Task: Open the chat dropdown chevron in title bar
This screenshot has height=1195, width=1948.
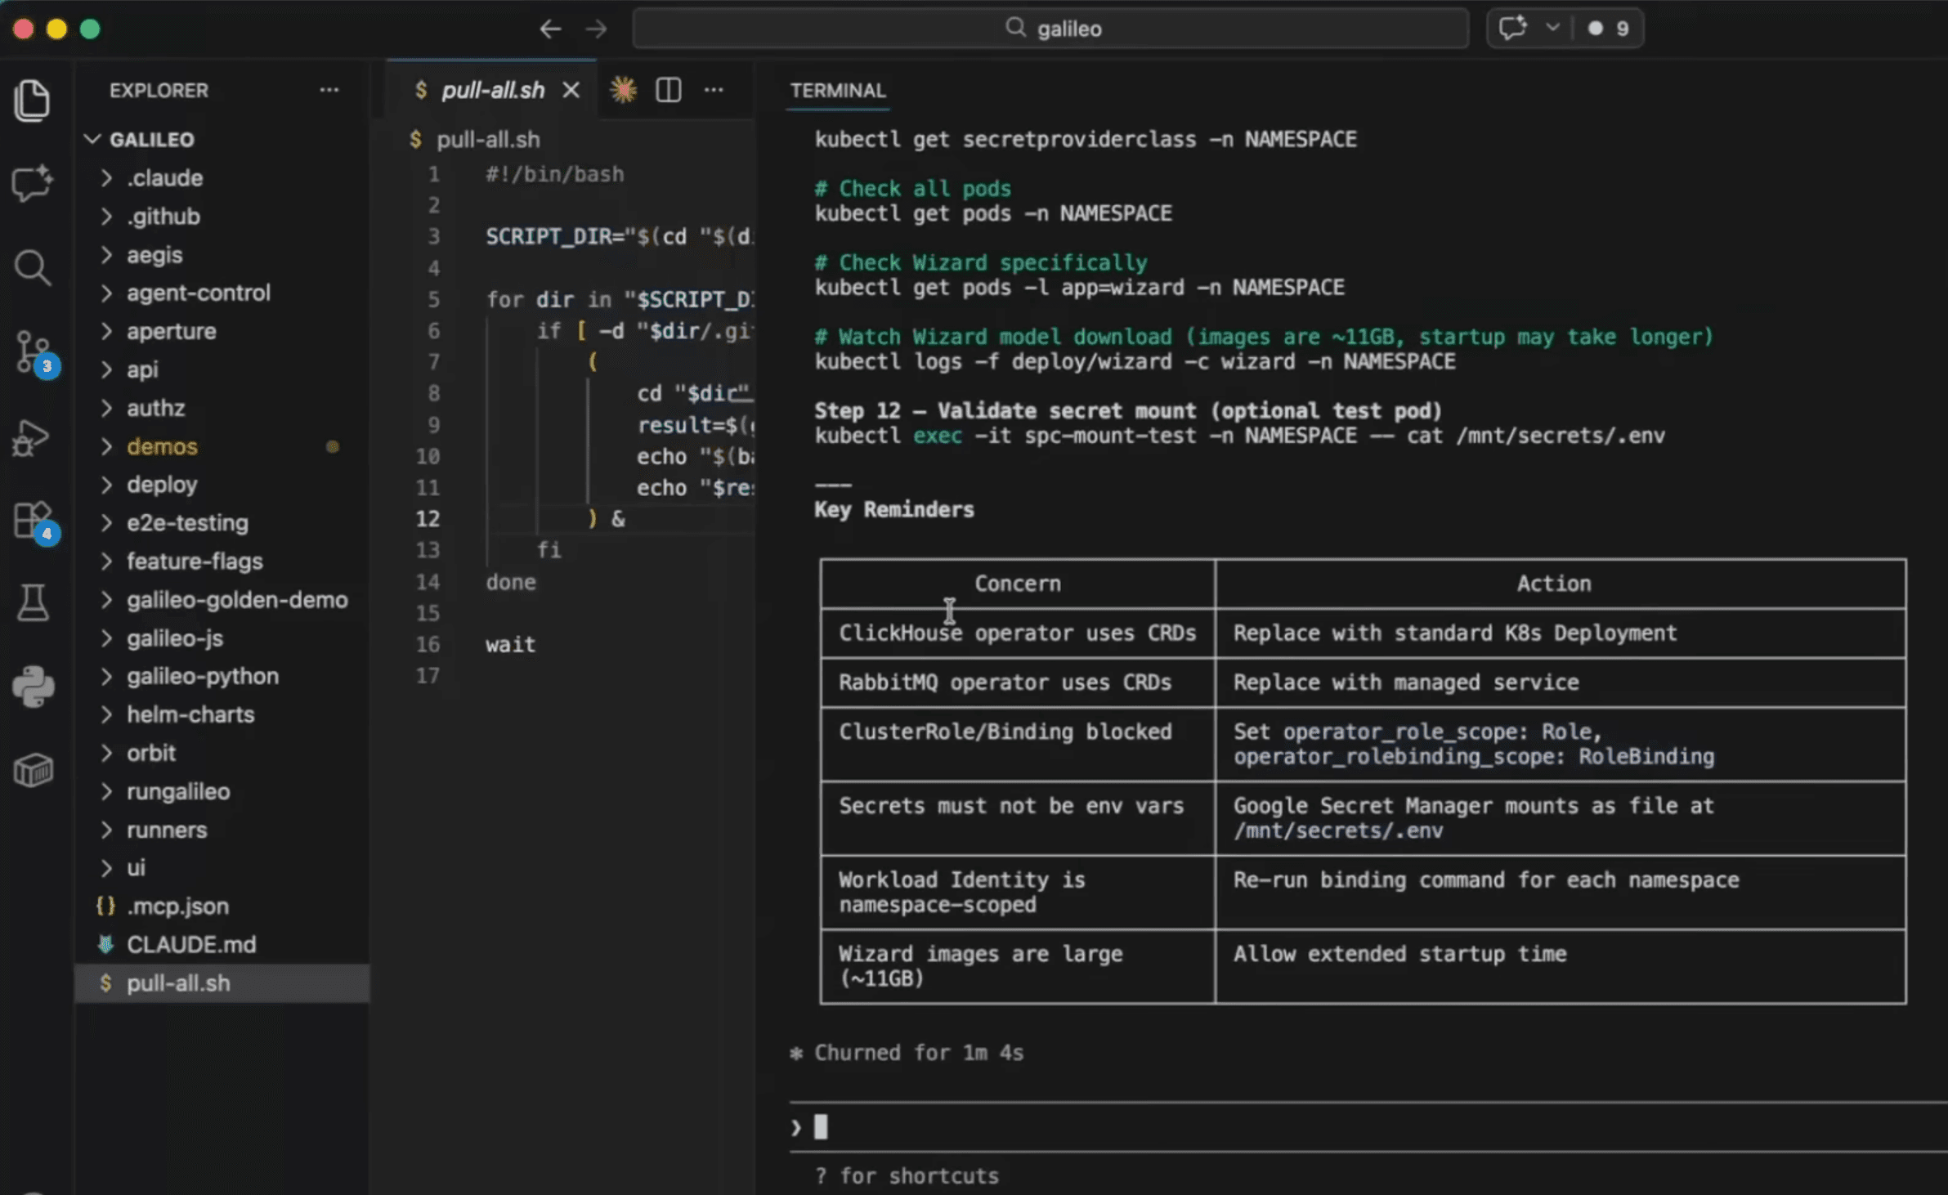Action: [1552, 28]
